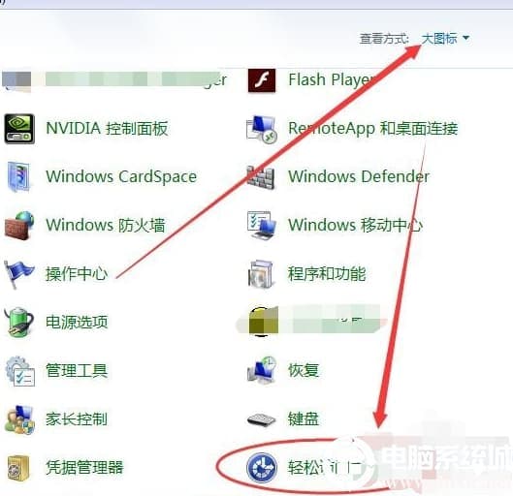Open the 操作中心 flag icon
This screenshot has width=513, height=496.
18,274
